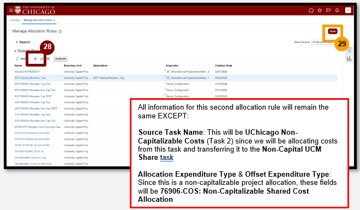Open the Favorites star icon
Screen dimensions: 360x210
(320, 10)
